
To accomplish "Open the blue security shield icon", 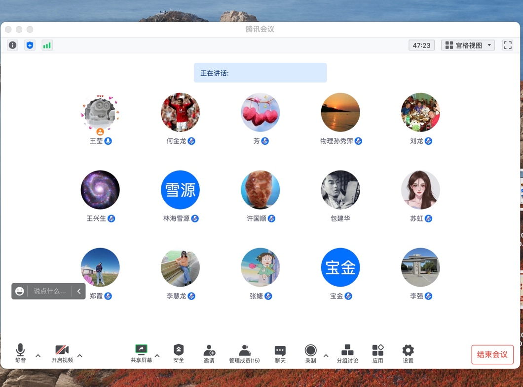I will pos(30,45).
